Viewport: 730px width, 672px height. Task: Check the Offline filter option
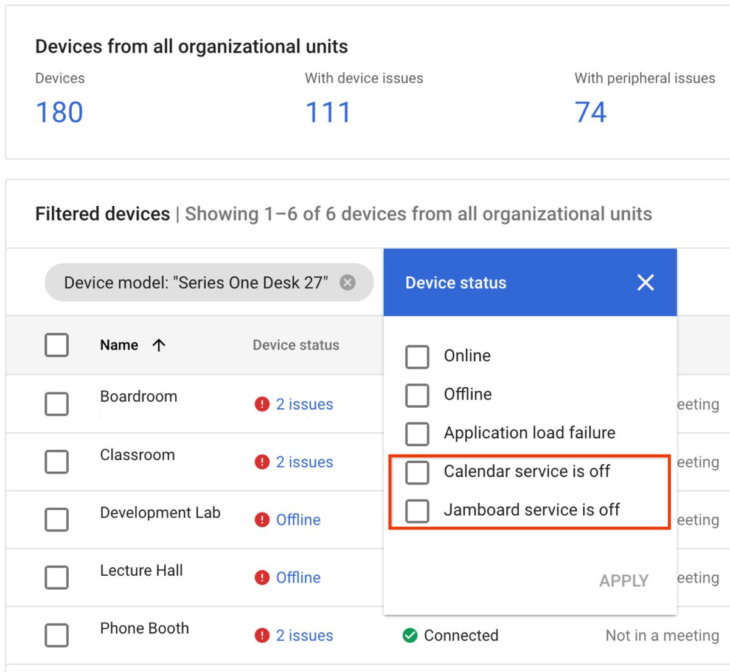pyautogui.click(x=417, y=395)
